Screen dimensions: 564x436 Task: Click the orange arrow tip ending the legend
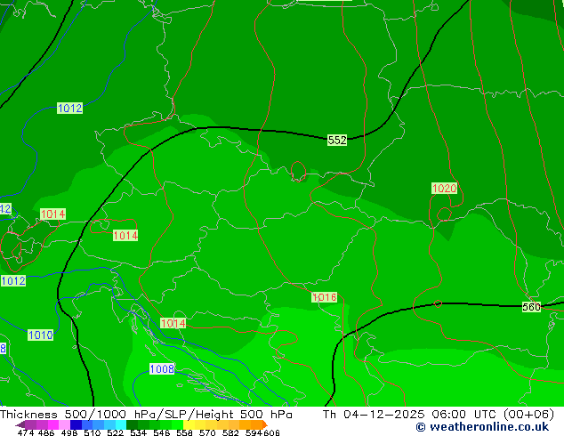pyautogui.click(x=265, y=424)
